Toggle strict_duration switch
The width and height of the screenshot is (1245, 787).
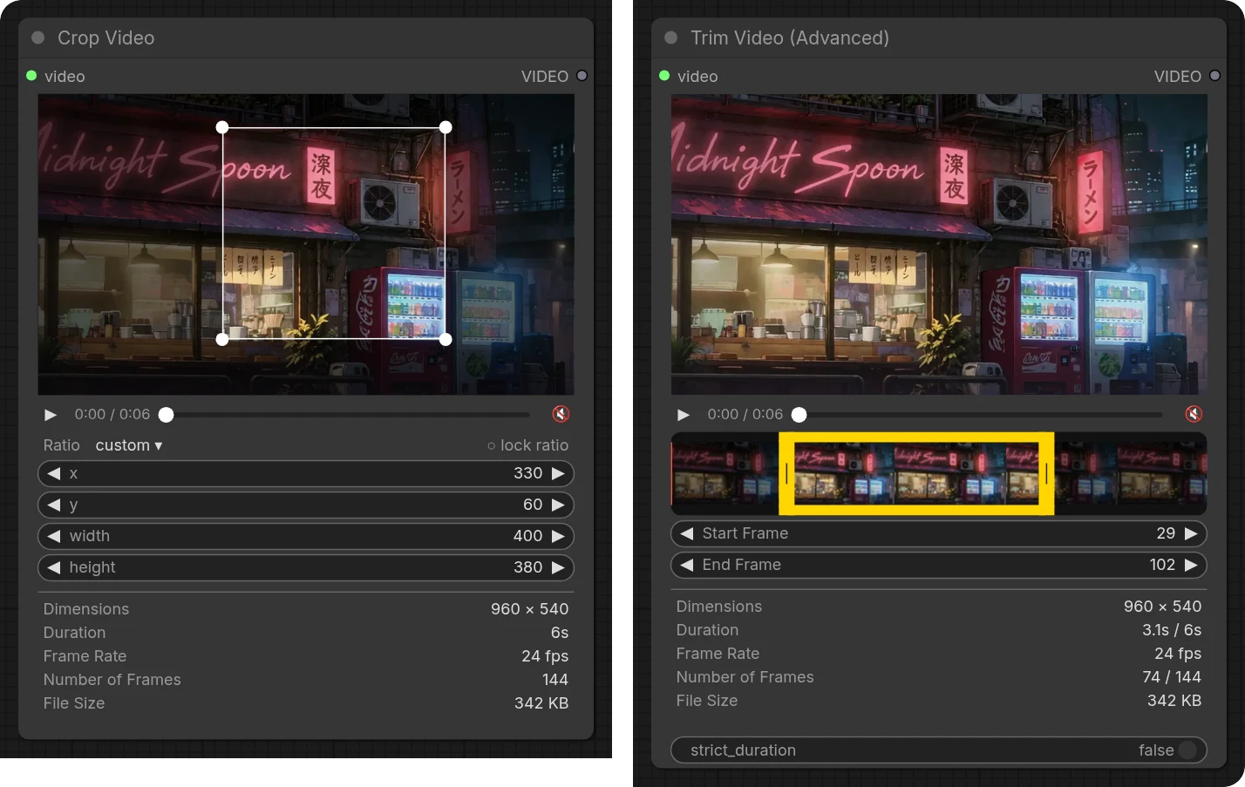1187,750
